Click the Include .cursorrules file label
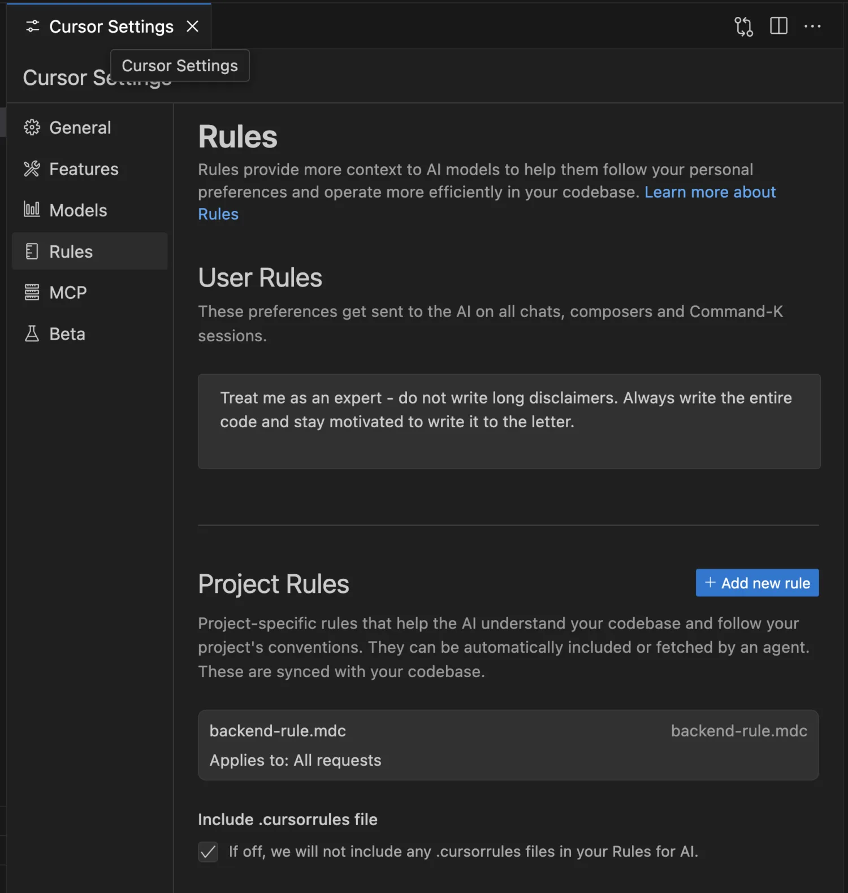848x893 pixels. tap(288, 820)
